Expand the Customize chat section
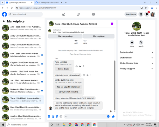The width and height of the screenshot is (159, 127). click(x=136, y=52)
